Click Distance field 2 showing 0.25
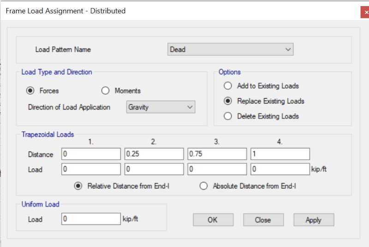The width and height of the screenshot is (369, 247). coord(154,154)
